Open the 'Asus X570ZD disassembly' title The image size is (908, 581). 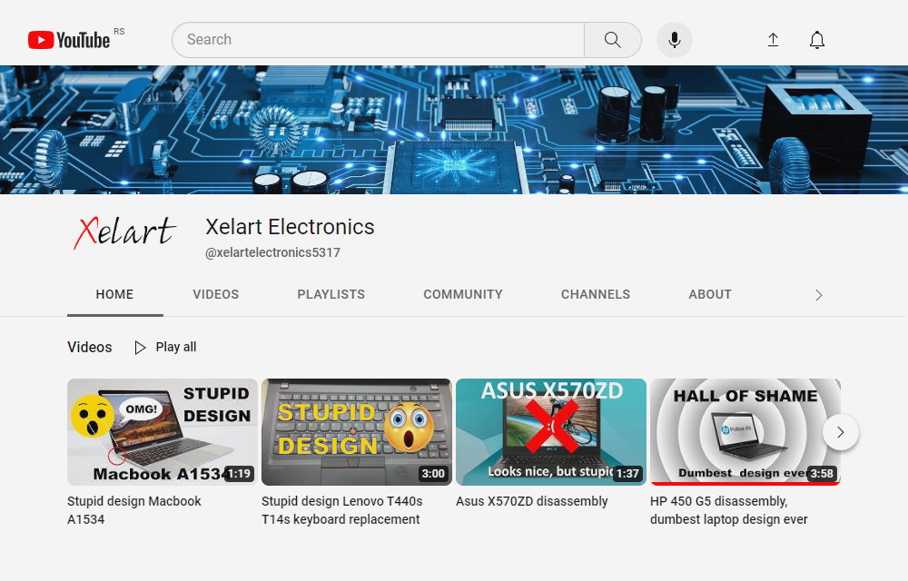(x=531, y=501)
